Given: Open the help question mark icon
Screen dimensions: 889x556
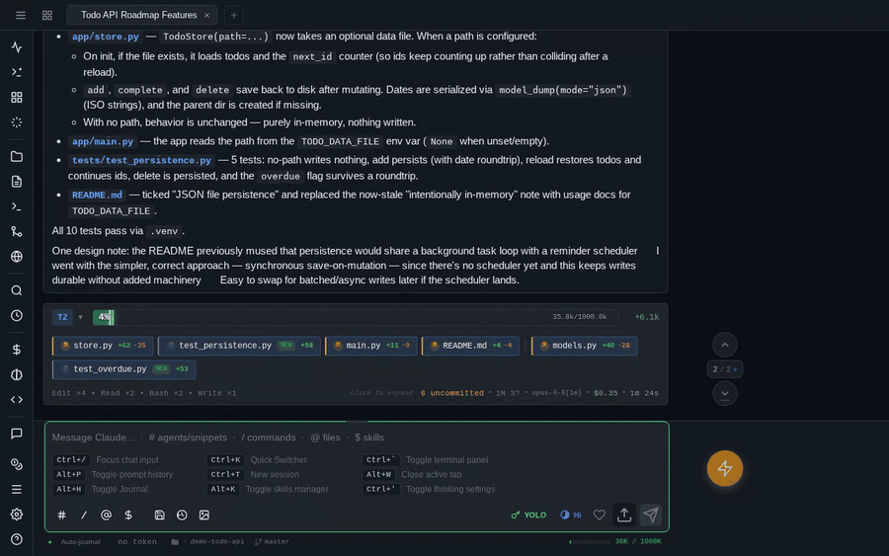Looking at the screenshot, I should pyautogui.click(x=17, y=539).
